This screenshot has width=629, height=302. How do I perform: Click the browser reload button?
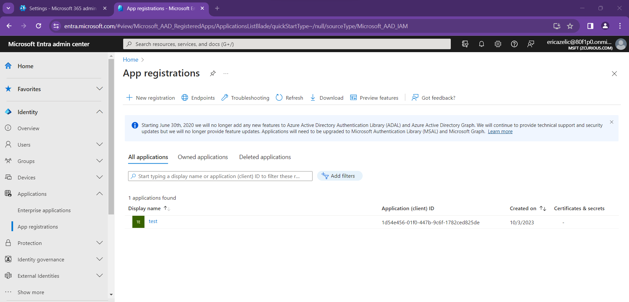39,26
